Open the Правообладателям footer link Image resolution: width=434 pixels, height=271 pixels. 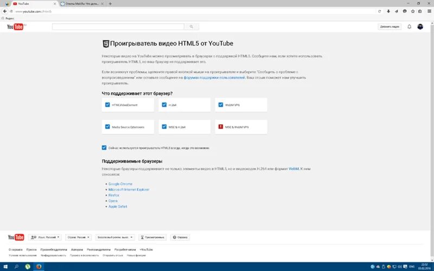click(x=54, y=249)
